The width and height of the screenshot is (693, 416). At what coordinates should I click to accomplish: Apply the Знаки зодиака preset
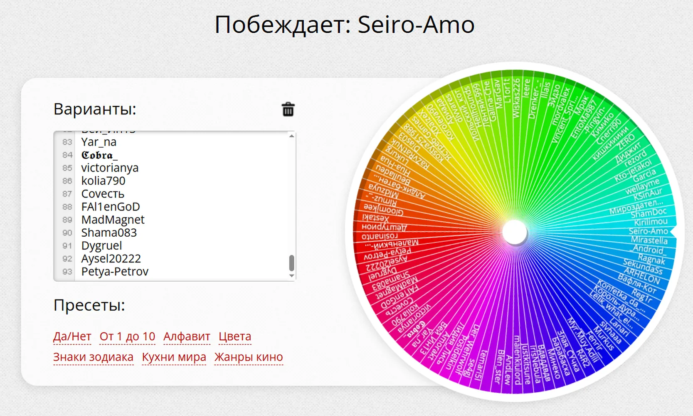[x=93, y=357]
